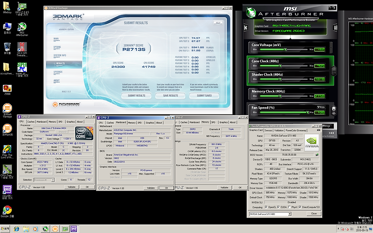Open the littleboy folder on the desktop
The height and width of the screenshot is (233, 373).
click(x=7, y=8)
